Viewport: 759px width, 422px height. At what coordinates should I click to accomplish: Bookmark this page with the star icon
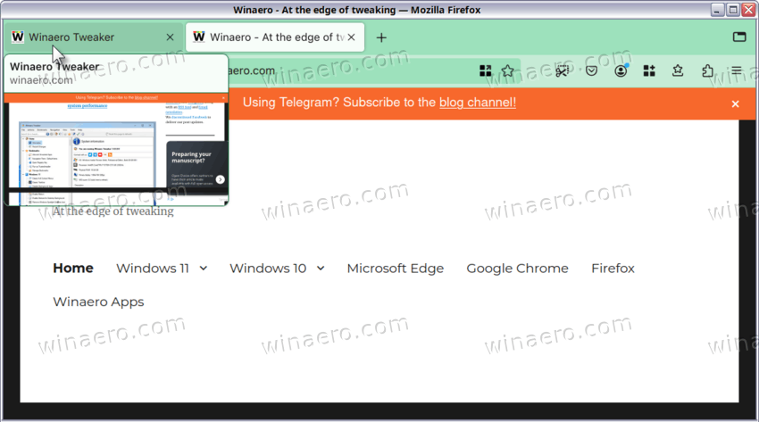(507, 71)
